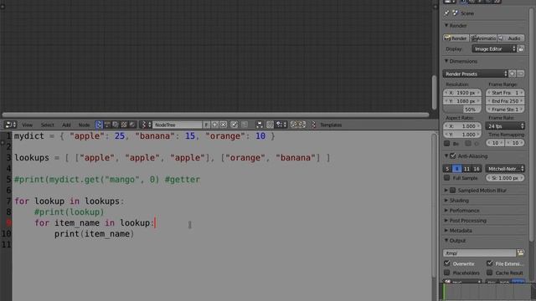Click the End Frame 250 field
The width and height of the screenshot is (536, 301).
click(x=505, y=101)
